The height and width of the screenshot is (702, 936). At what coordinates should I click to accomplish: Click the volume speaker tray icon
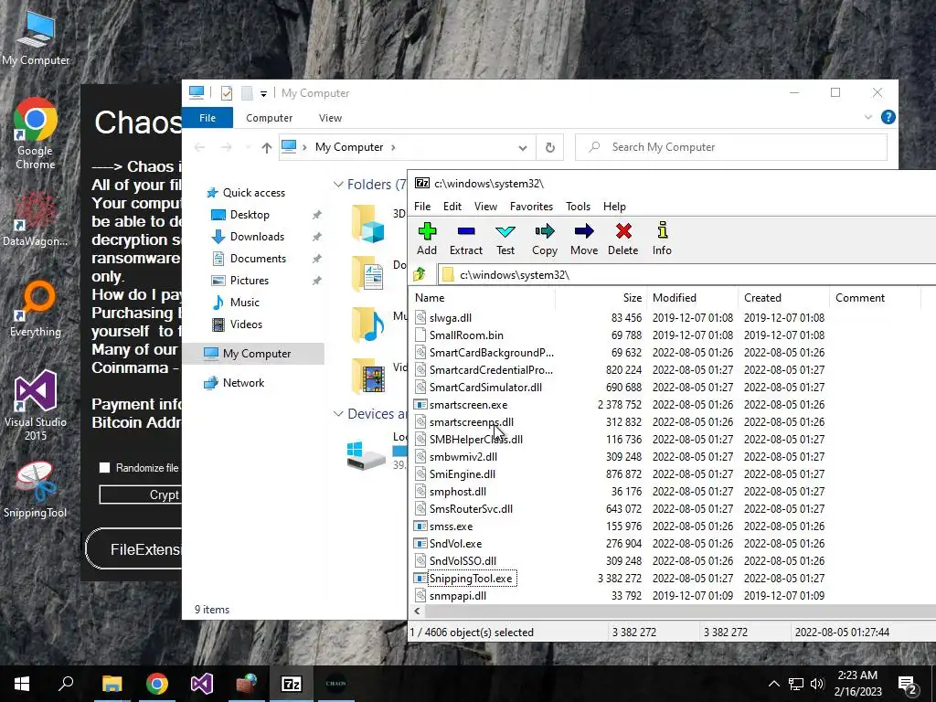pyautogui.click(x=817, y=684)
